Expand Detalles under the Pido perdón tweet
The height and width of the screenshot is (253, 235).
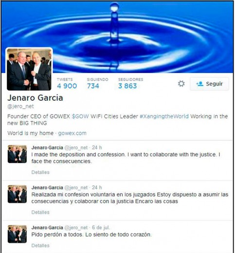coord(40,246)
